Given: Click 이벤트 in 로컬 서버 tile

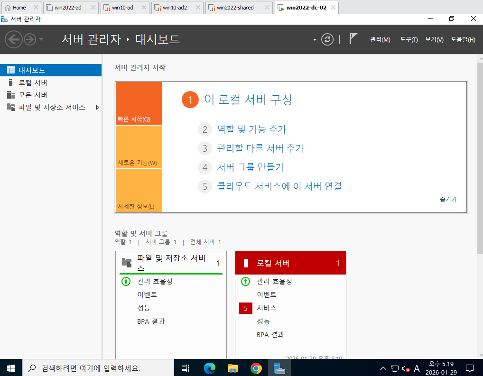Looking at the screenshot, I should 267,295.
